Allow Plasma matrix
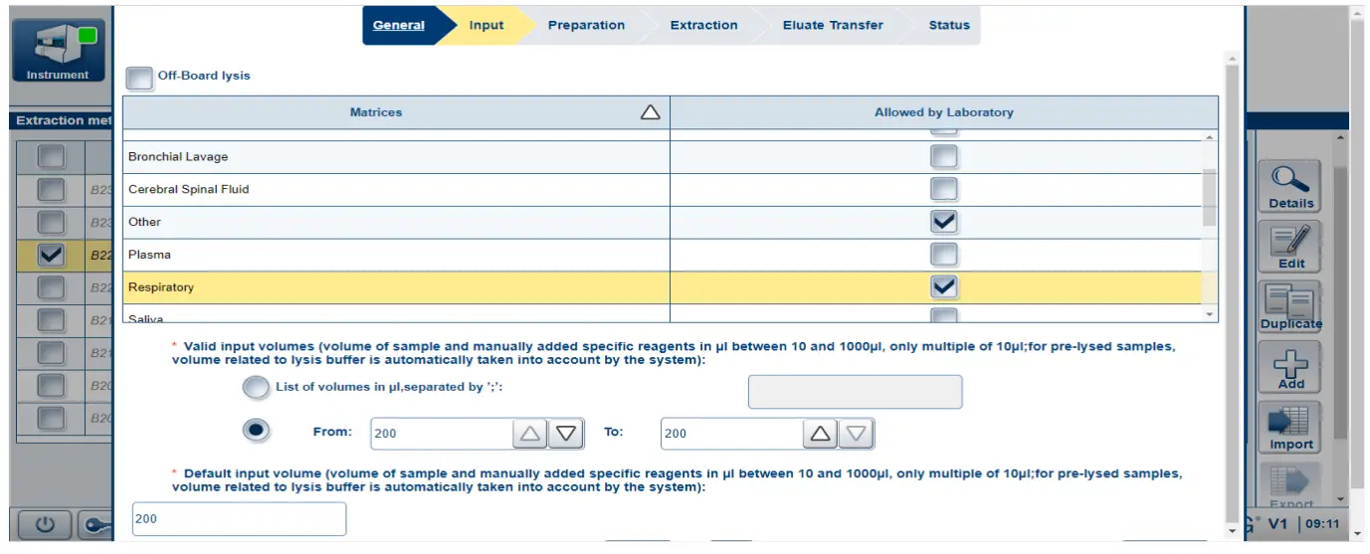The height and width of the screenshot is (554, 1370). [943, 255]
